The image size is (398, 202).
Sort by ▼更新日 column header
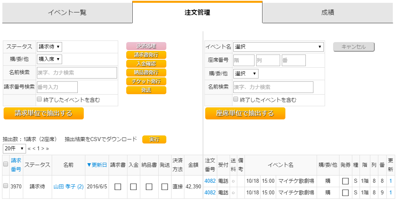(97, 165)
